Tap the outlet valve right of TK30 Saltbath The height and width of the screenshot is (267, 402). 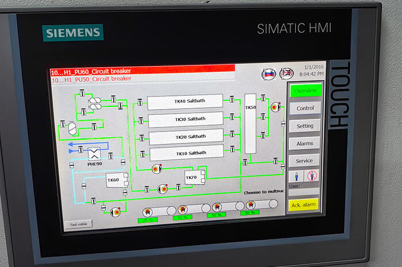[232, 117]
